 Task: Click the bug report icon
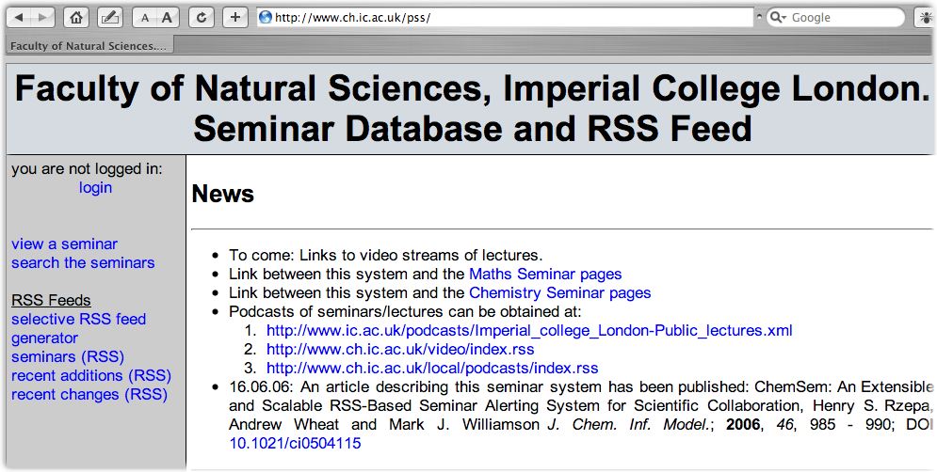click(x=923, y=17)
